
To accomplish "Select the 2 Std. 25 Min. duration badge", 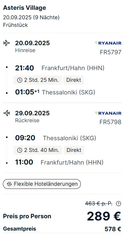I will point(38,80).
